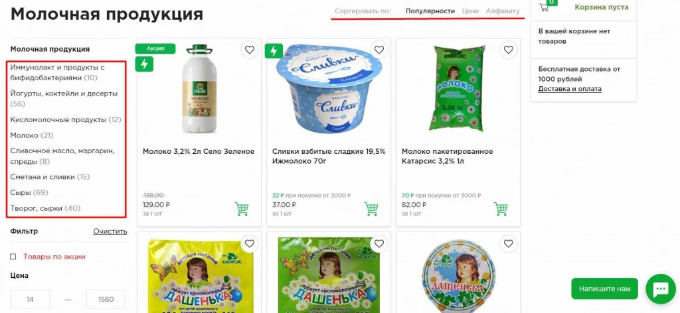Screen dimensions: 680x313
Task: Open the live chat bubble icon
Action: [x=661, y=288]
